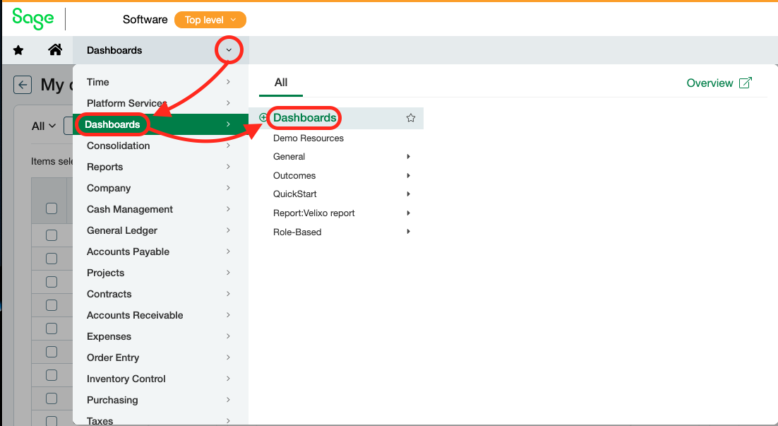Screen dimensions: 778x426
Task: Open the Demo Resources link
Action: 309,138
